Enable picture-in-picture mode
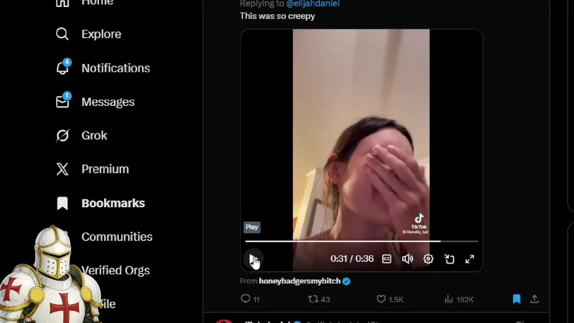 (x=449, y=259)
